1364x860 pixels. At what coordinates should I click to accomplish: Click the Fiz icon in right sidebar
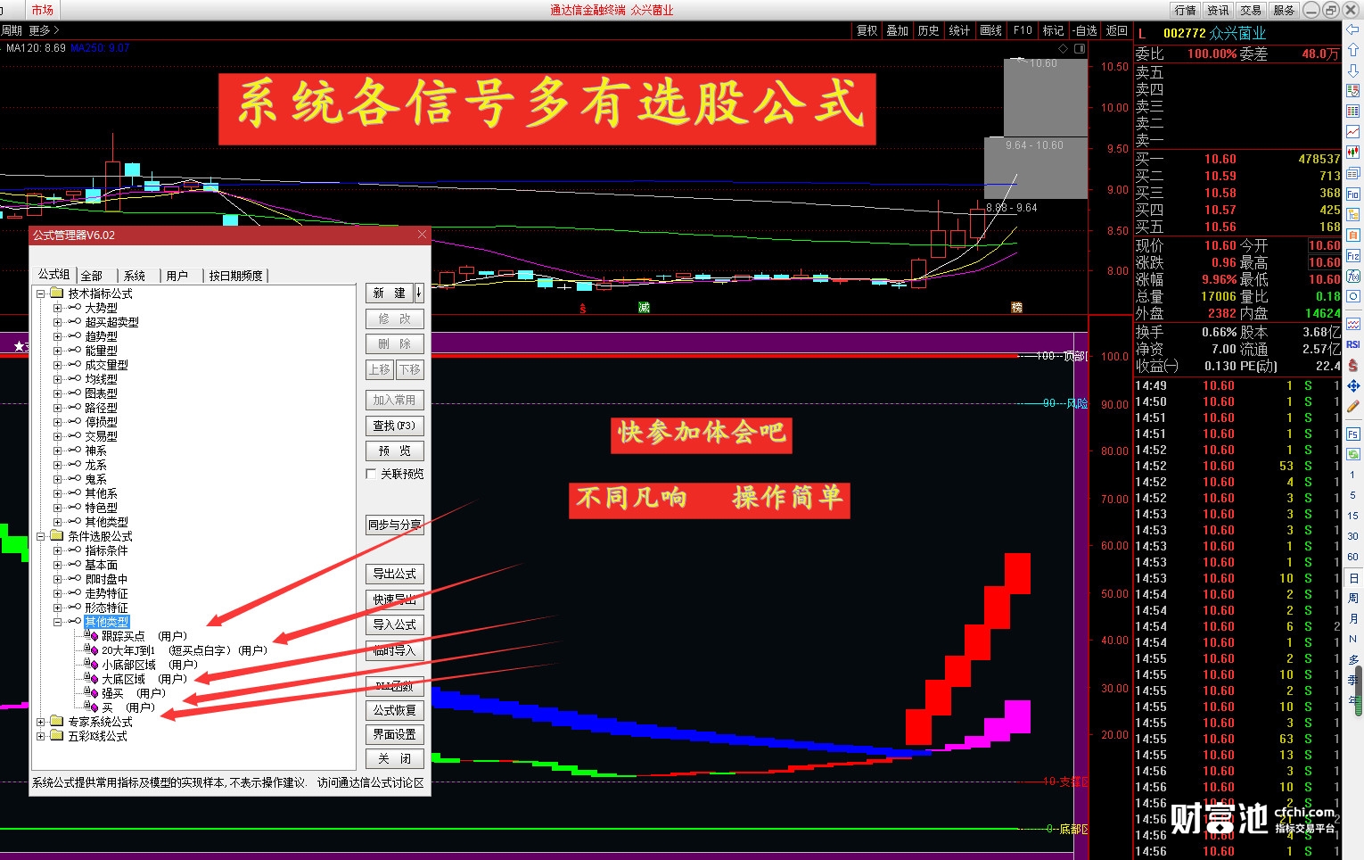(1352, 255)
